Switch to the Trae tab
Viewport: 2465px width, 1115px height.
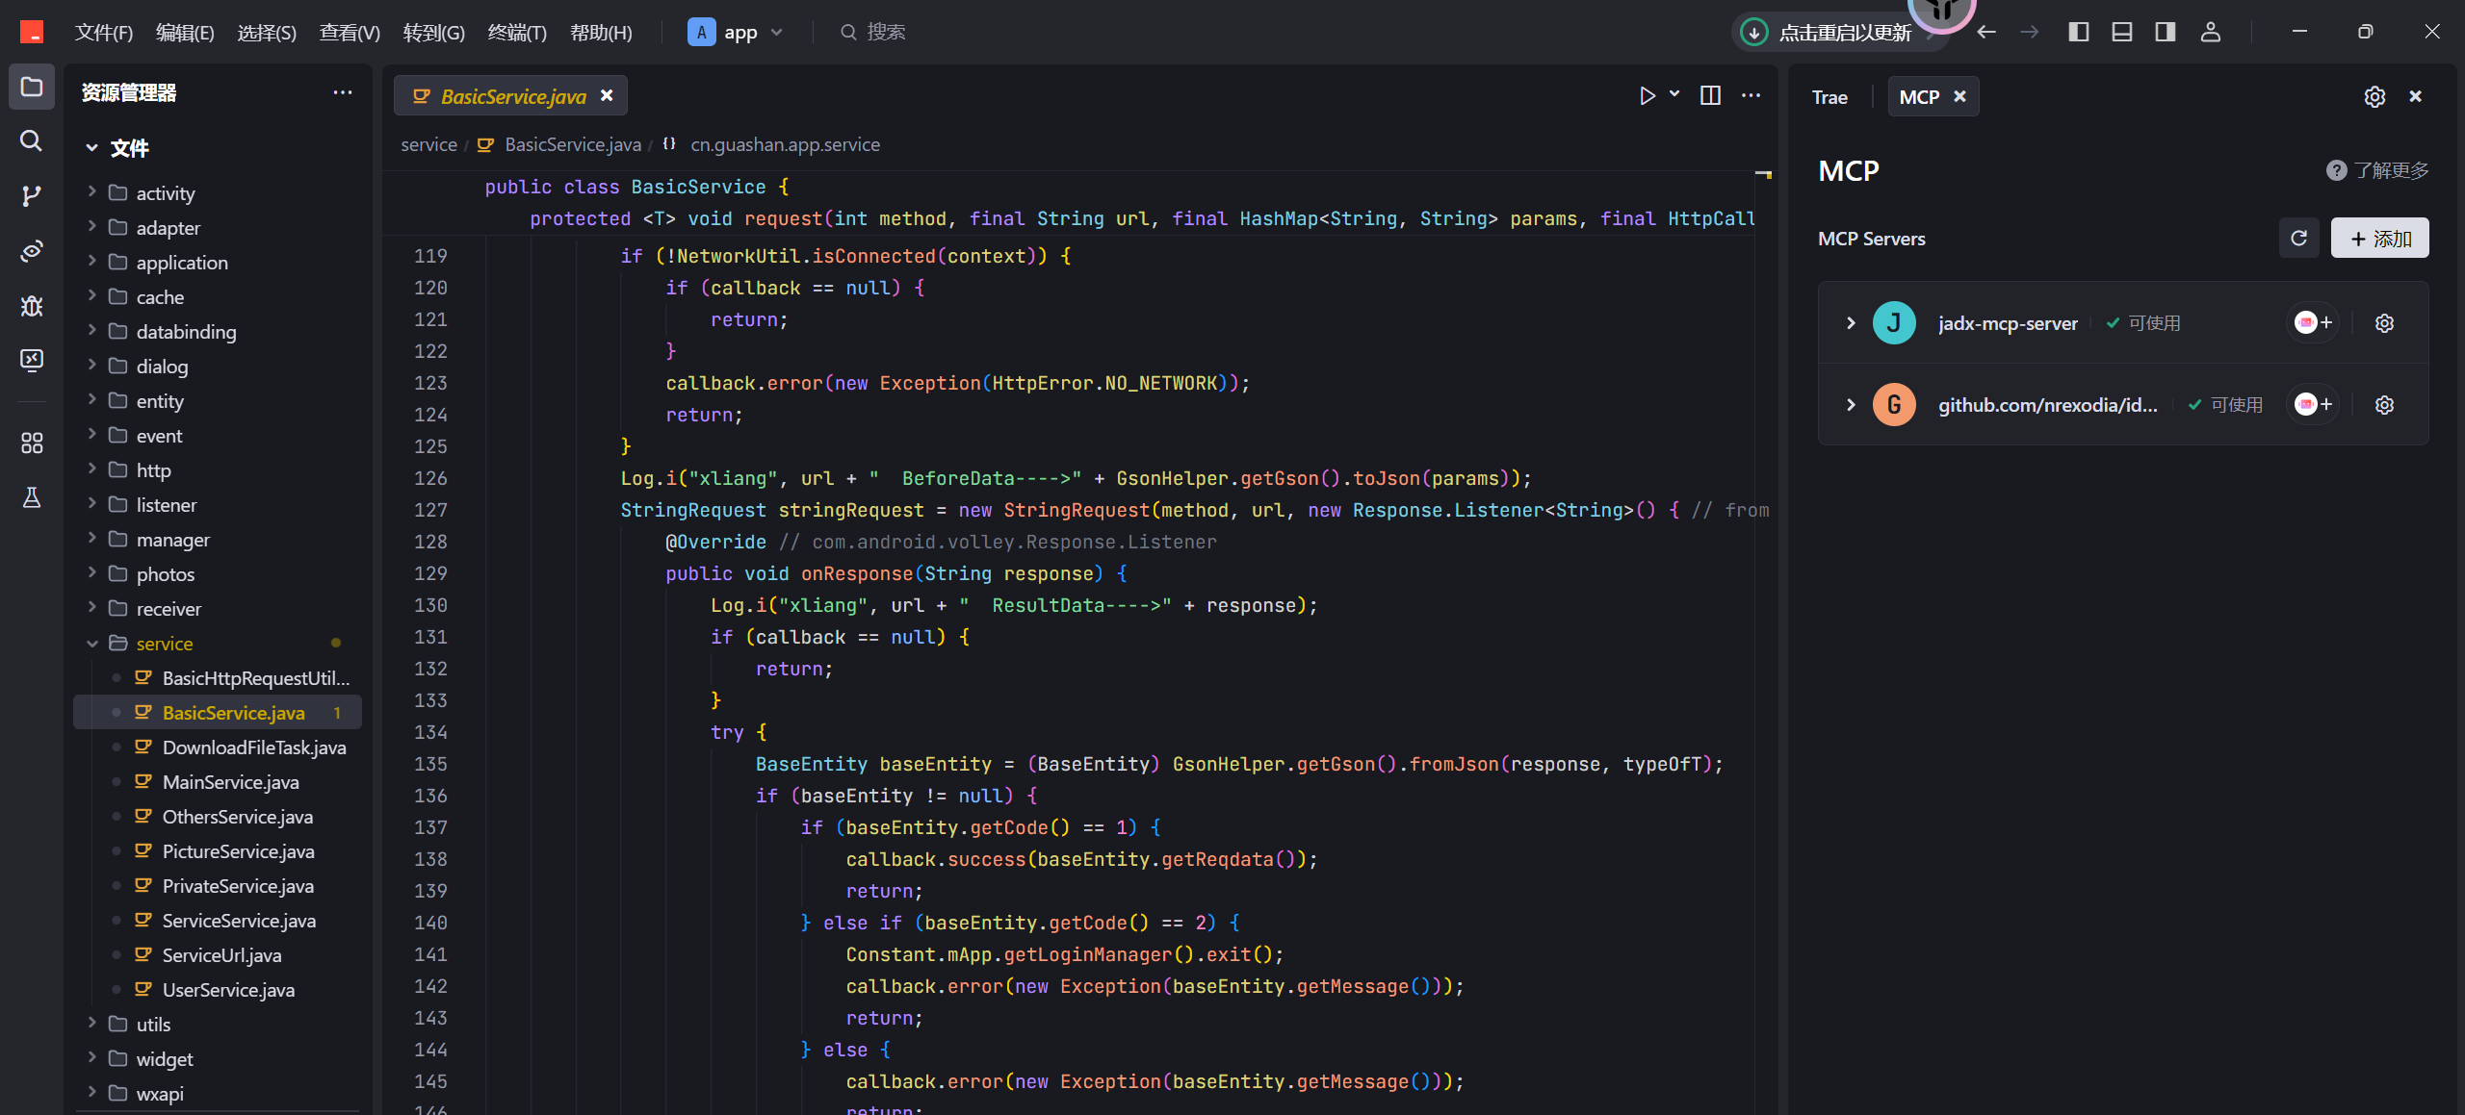pos(1829,96)
